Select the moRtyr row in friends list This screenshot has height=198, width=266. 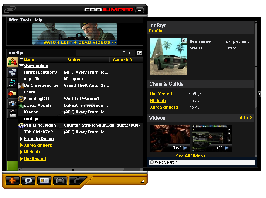coord(80,119)
